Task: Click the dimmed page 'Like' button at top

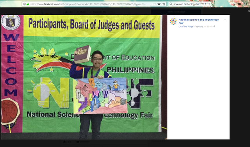Action: [x=69, y=12]
